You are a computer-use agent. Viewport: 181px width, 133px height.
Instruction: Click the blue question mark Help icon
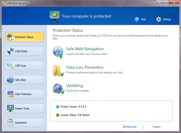tap(137, 20)
